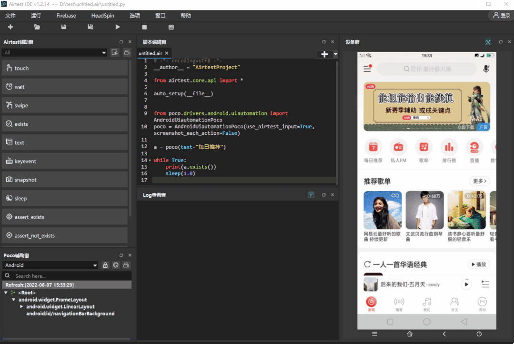Insert a snapshot command
The width and height of the screenshot is (514, 344).
click(x=65, y=180)
